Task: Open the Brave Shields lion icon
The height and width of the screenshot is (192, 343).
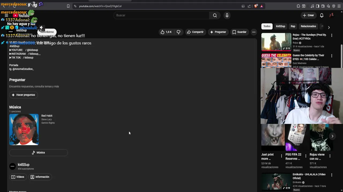Action: tap(256, 6)
